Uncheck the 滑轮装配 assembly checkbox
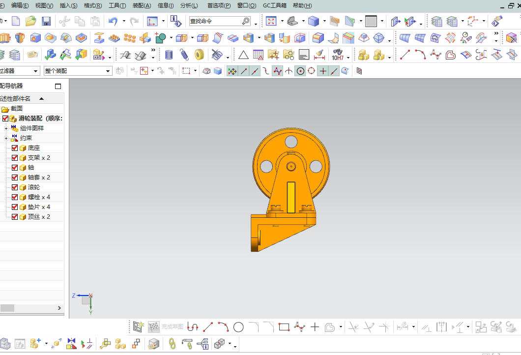521x355 pixels. pyautogui.click(x=5, y=118)
